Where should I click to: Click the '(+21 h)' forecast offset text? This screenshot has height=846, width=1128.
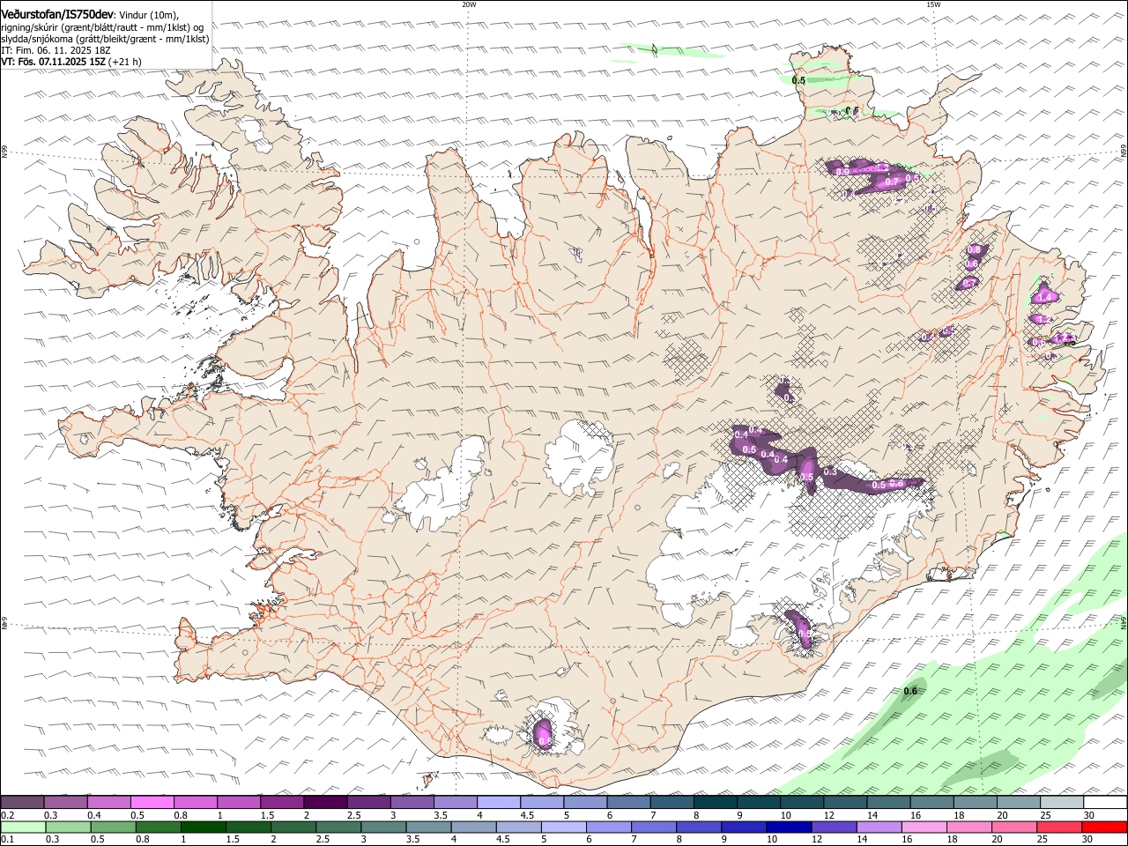click(125, 63)
